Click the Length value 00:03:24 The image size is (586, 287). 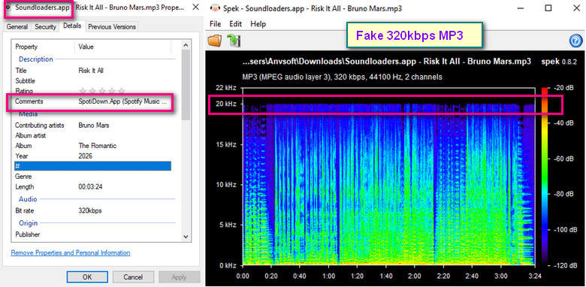pos(89,186)
